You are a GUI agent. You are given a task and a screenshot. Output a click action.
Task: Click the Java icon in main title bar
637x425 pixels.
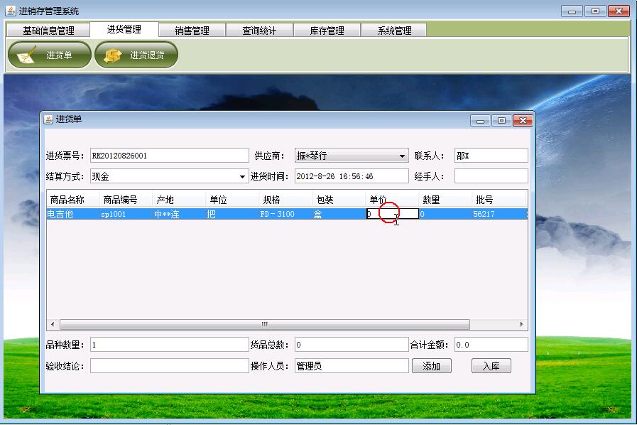point(11,11)
